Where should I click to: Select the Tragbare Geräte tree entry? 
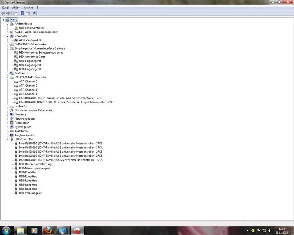24,135
